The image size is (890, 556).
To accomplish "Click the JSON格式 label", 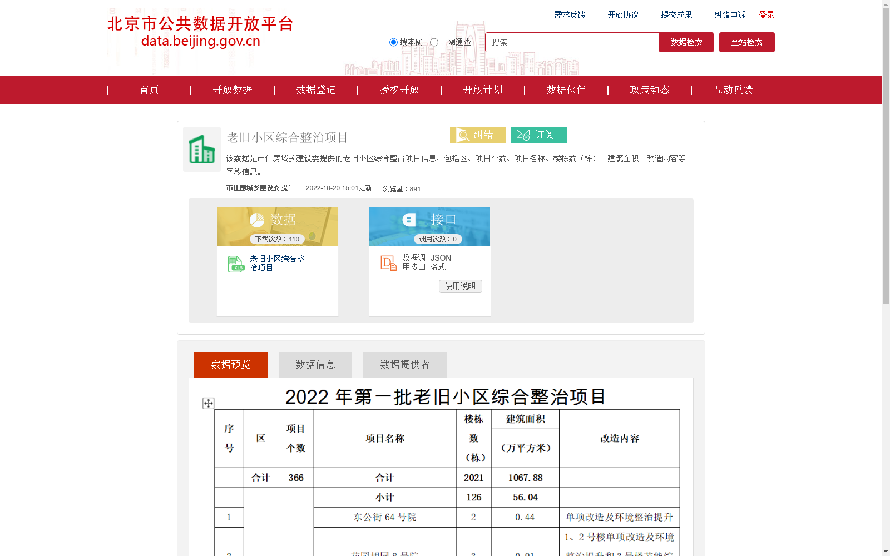I will [441, 262].
